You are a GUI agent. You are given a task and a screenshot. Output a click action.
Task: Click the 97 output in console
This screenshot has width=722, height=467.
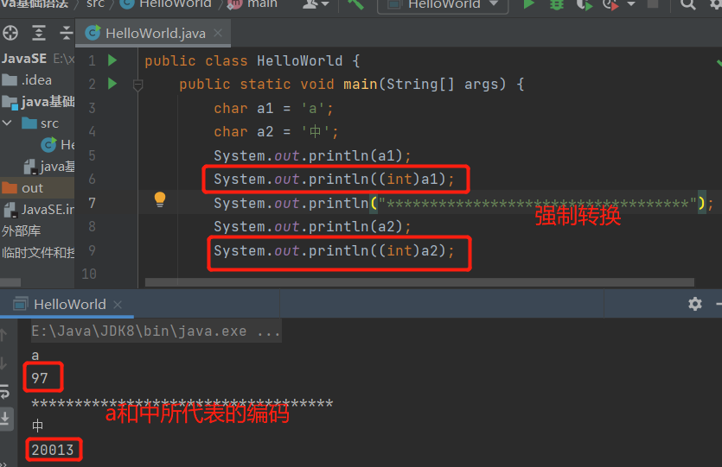click(x=40, y=378)
